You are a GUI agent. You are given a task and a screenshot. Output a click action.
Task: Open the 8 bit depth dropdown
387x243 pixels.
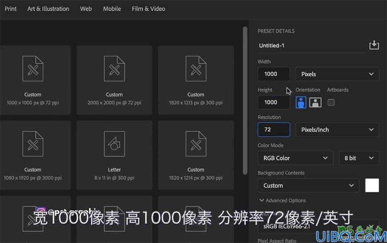(x=359, y=158)
